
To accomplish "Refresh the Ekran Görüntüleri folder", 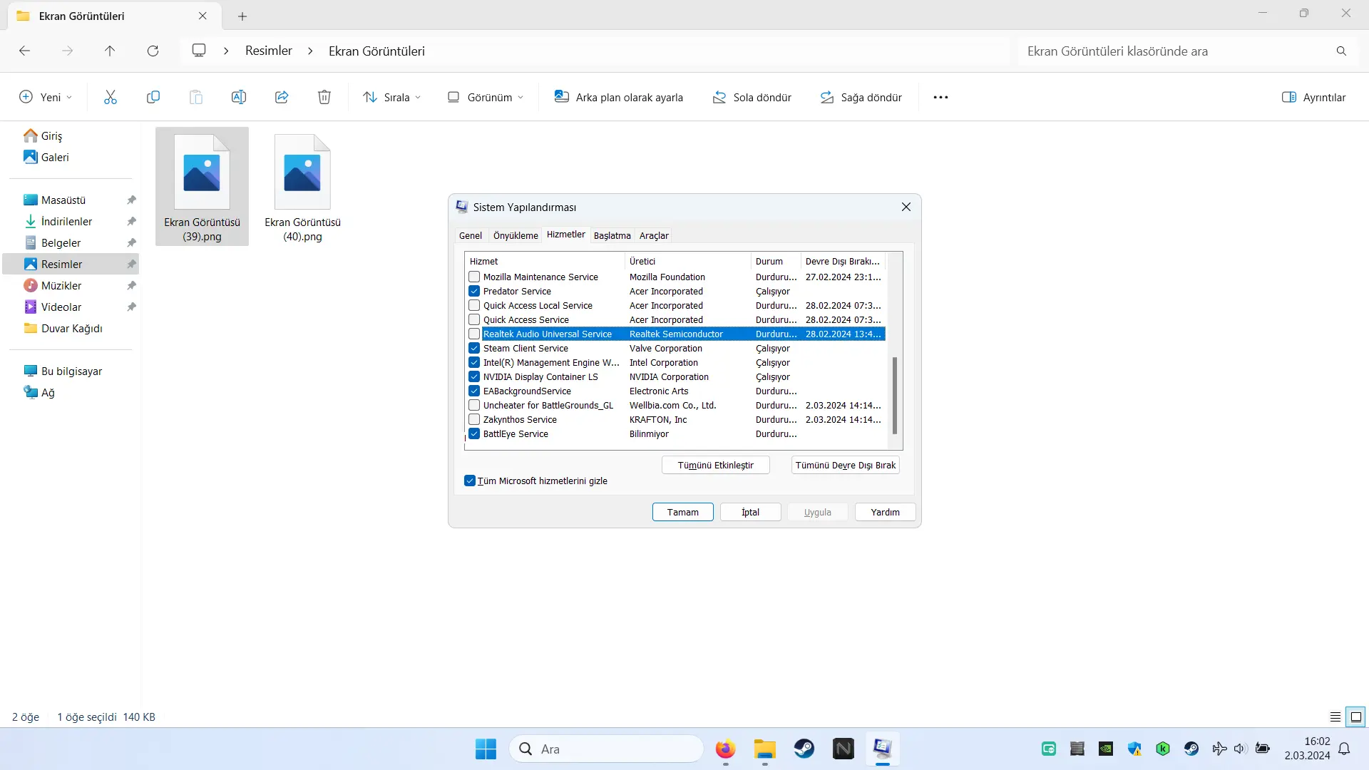I will (x=153, y=51).
